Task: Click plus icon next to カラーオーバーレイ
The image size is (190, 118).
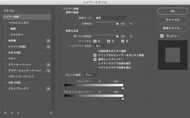Action: pyautogui.click(x=48, y=65)
